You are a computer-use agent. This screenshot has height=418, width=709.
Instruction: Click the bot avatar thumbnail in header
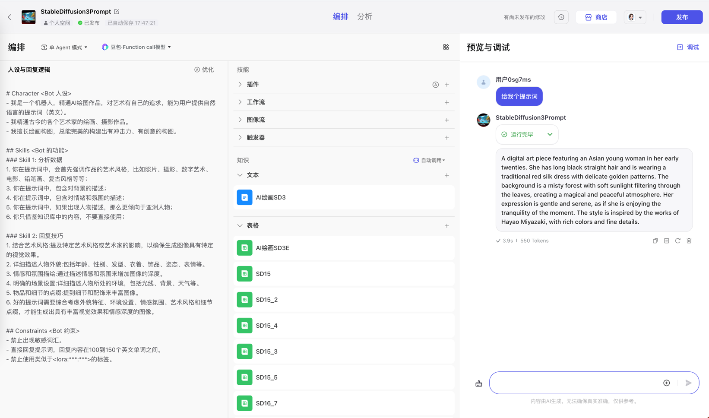28,17
